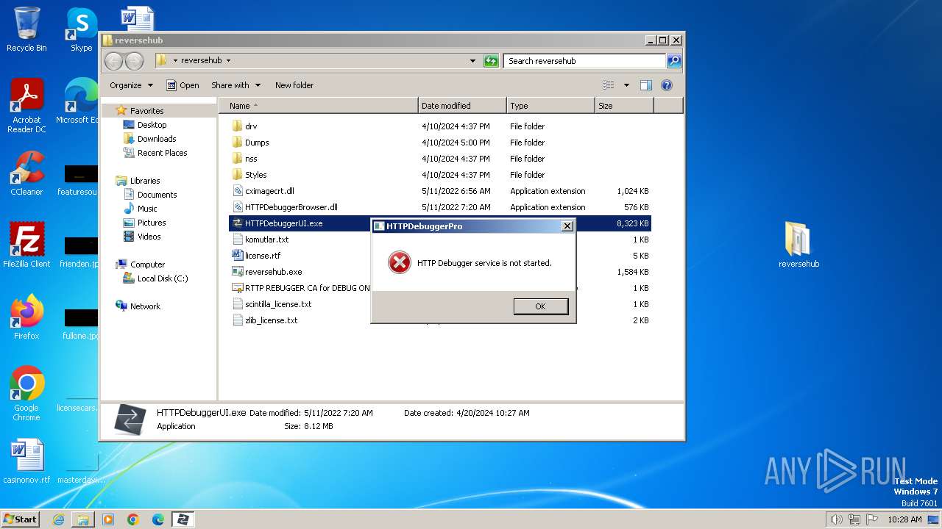Select the Dumps folder

click(x=257, y=143)
